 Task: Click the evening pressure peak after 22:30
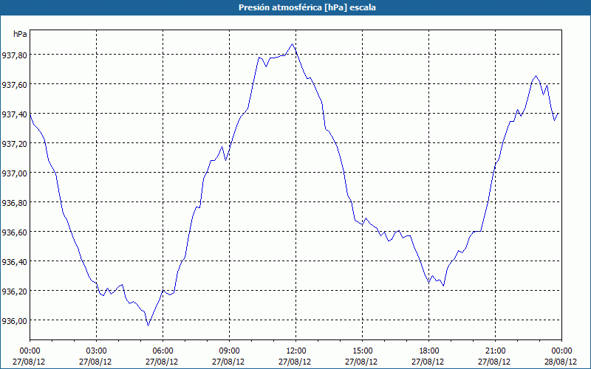click(x=536, y=76)
